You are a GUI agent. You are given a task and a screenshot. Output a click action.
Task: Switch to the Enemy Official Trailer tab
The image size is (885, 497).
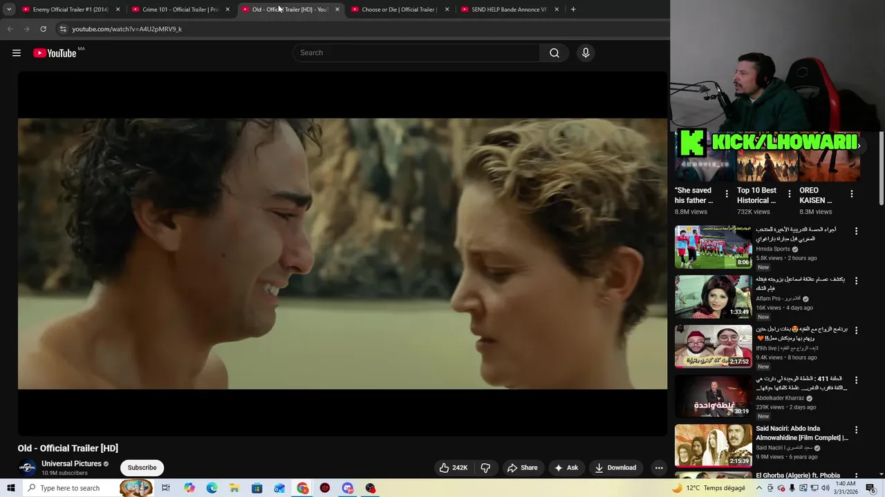point(71,10)
